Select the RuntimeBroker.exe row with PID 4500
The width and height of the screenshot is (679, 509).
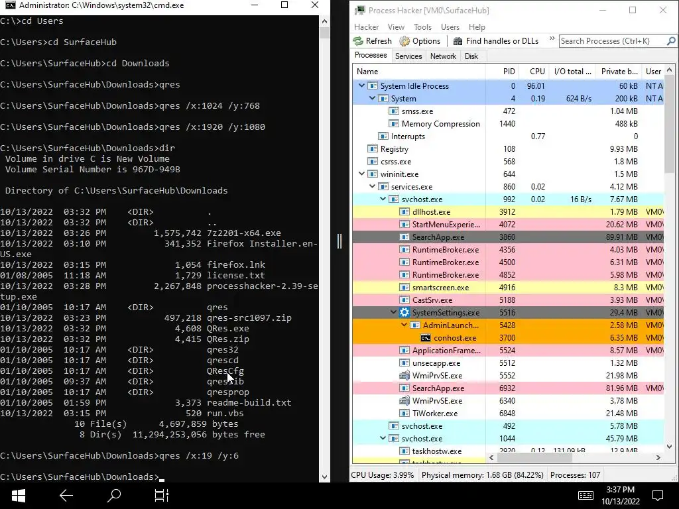click(508, 262)
